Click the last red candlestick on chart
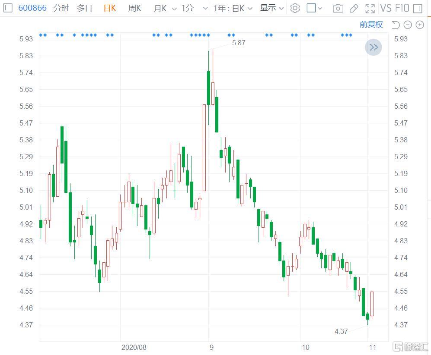 point(372,304)
